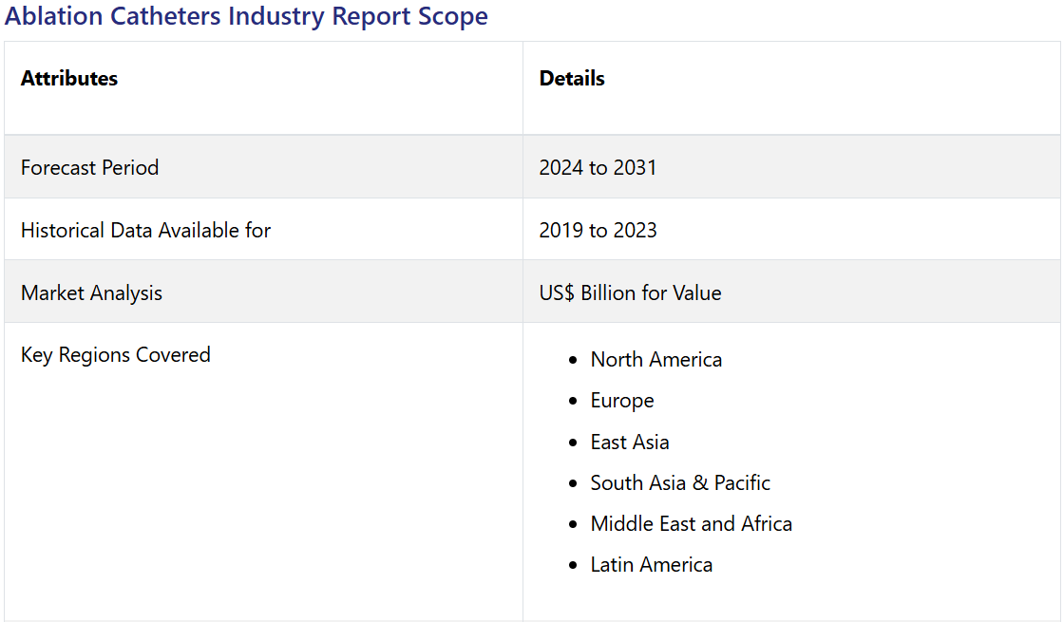Click the bullet point beside North America
Viewport: 1064px width, 622px height.
tap(572, 361)
